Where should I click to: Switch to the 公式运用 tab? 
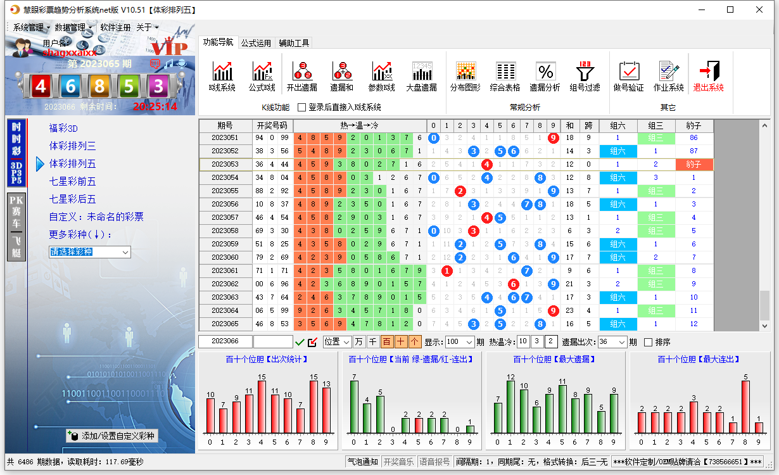(256, 43)
